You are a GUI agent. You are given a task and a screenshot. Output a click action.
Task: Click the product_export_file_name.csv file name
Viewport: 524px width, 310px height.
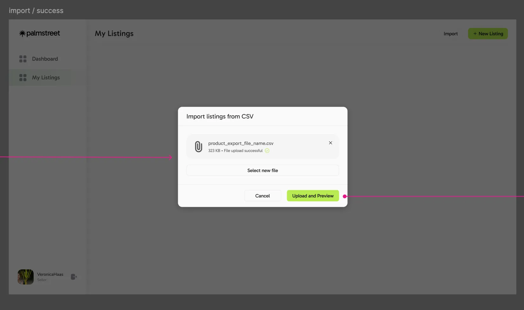pos(241,143)
